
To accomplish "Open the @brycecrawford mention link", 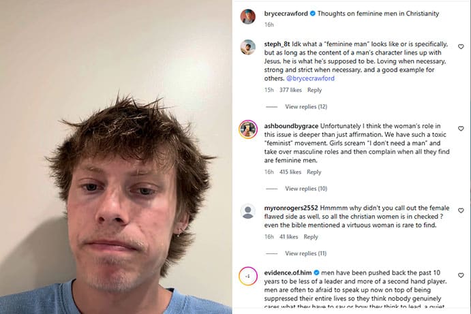I will click(x=310, y=78).
